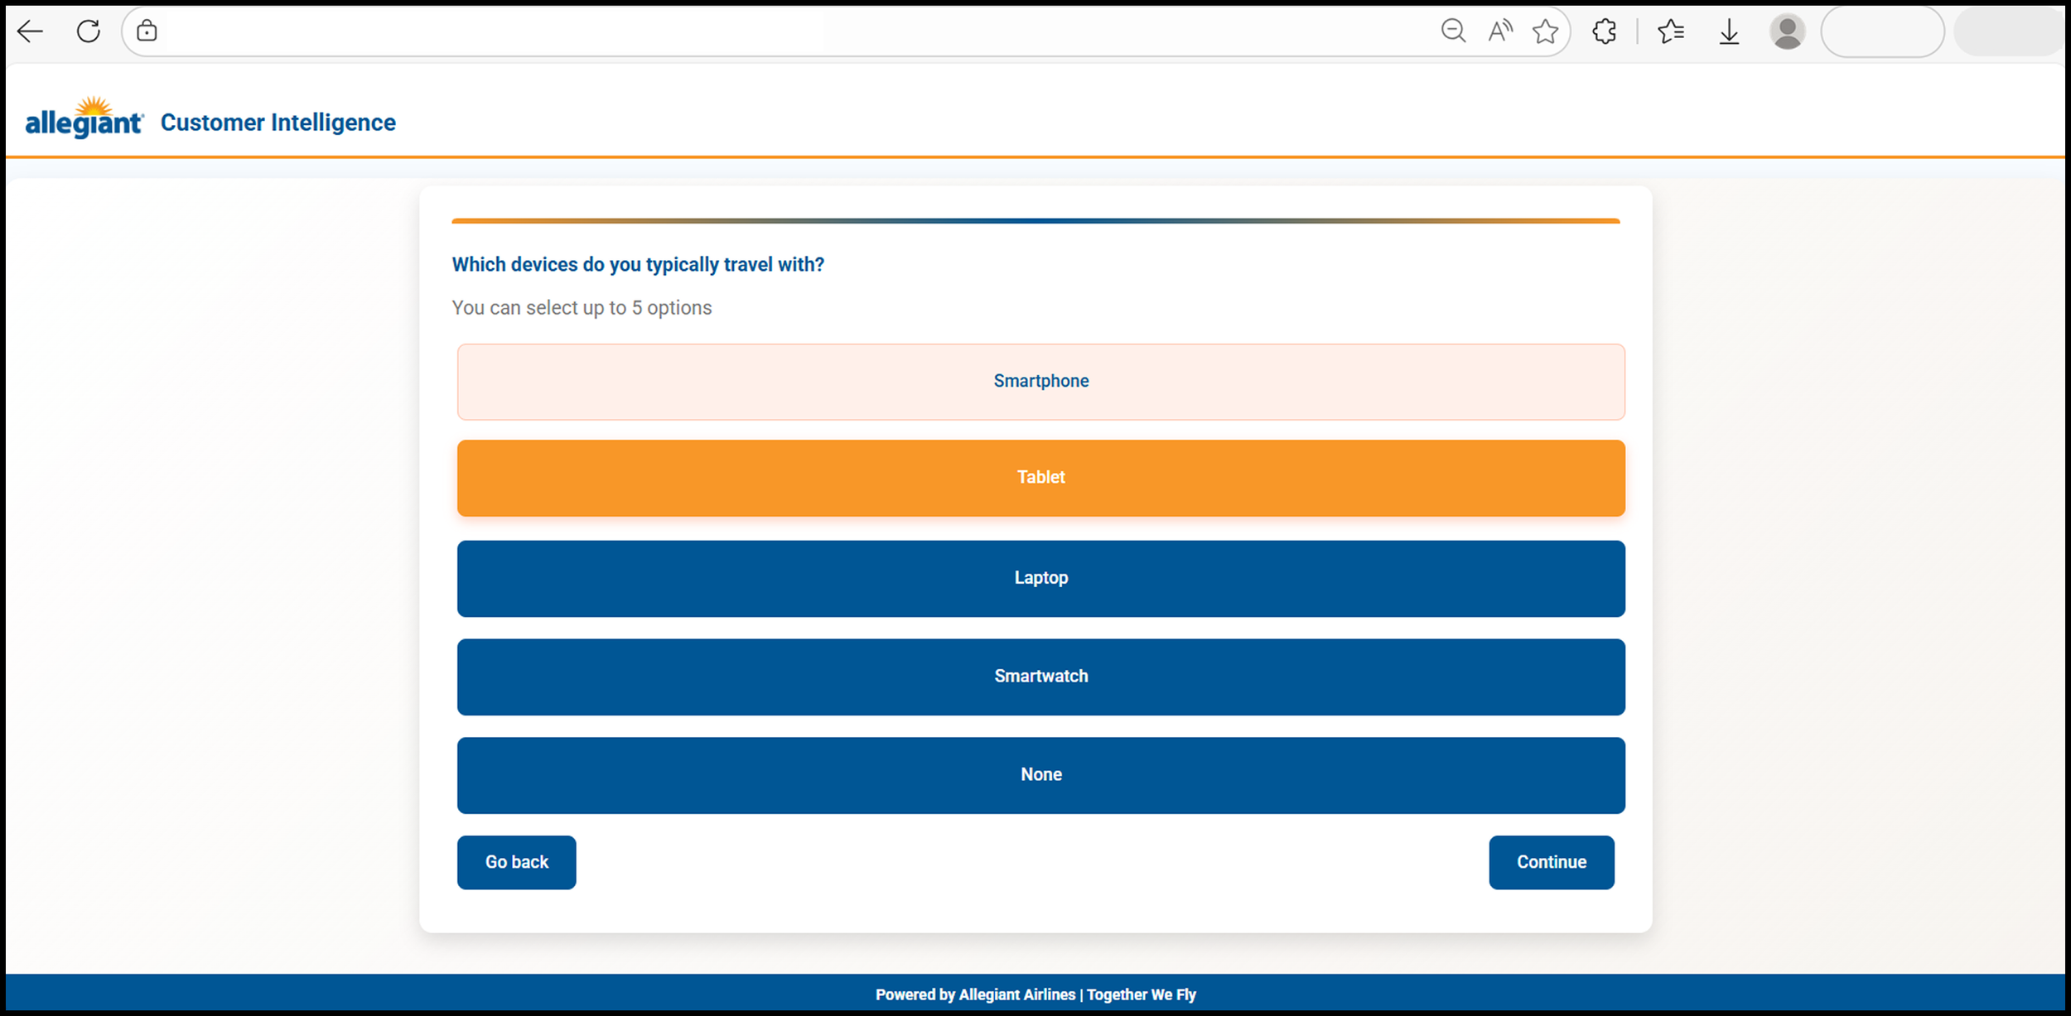The width and height of the screenshot is (2071, 1016).
Task: Select the Smartphone option
Action: click(x=1040, y=382)
